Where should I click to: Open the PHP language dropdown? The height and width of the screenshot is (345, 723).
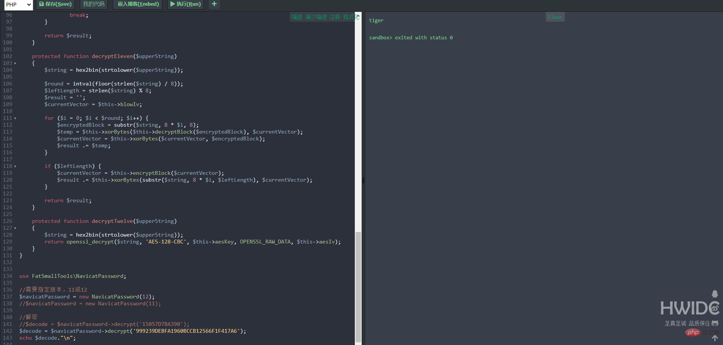(x=18, y=5)
